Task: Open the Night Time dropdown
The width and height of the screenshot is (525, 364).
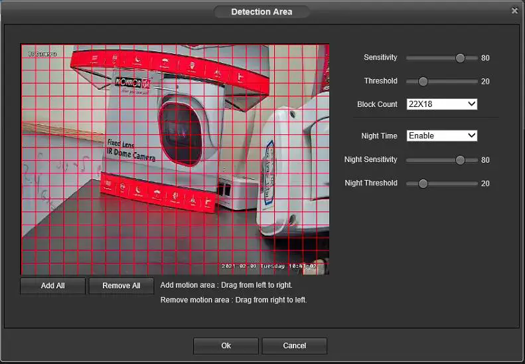Action: pos(441,136)
